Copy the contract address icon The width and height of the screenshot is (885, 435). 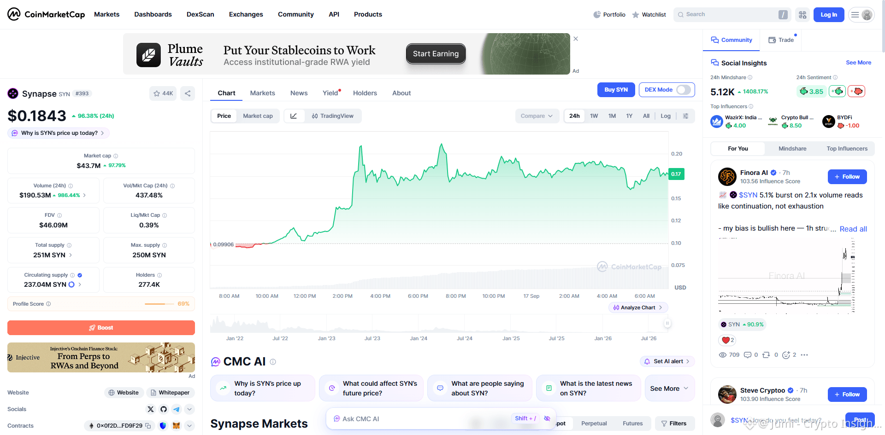coord(148,426)
